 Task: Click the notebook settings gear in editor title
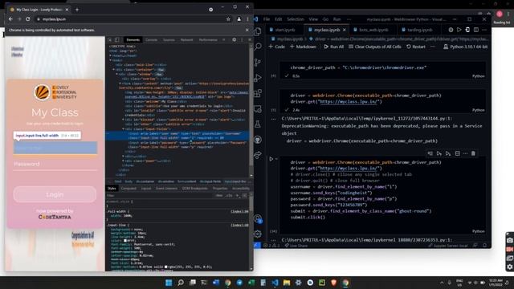click(x=451, y=30)
